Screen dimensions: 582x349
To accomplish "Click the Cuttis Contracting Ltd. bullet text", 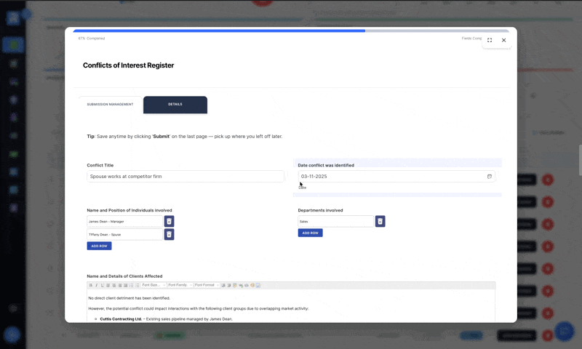I will [x=166, y=319].
